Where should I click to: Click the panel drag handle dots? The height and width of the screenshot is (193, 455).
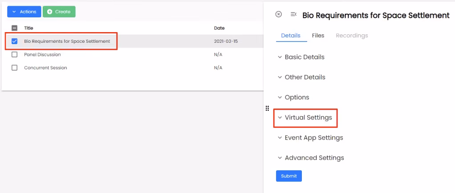coord(267,108)
